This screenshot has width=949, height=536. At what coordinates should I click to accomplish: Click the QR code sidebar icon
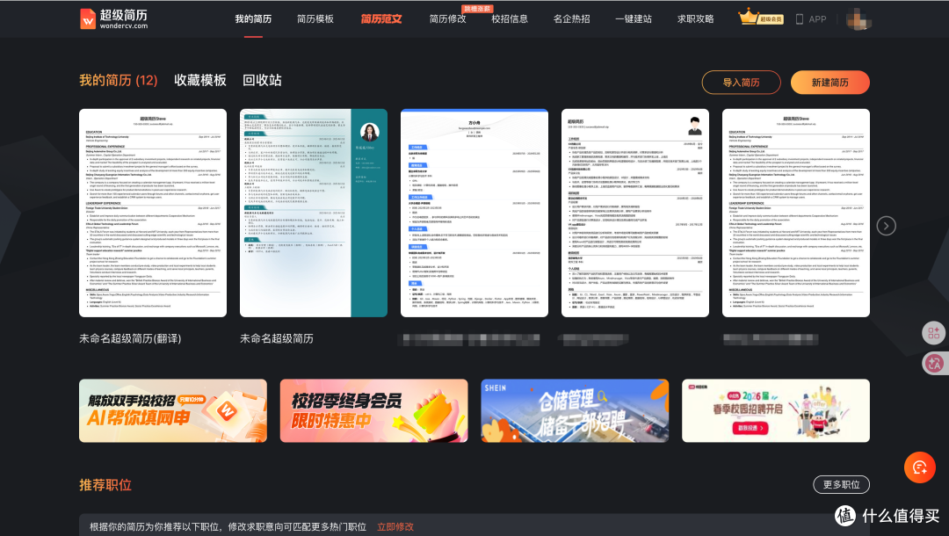click(934, 333)
